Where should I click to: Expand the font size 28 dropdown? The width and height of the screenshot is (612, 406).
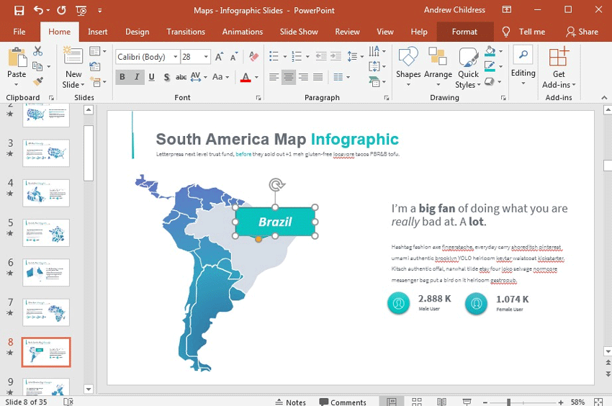point(206,56)
